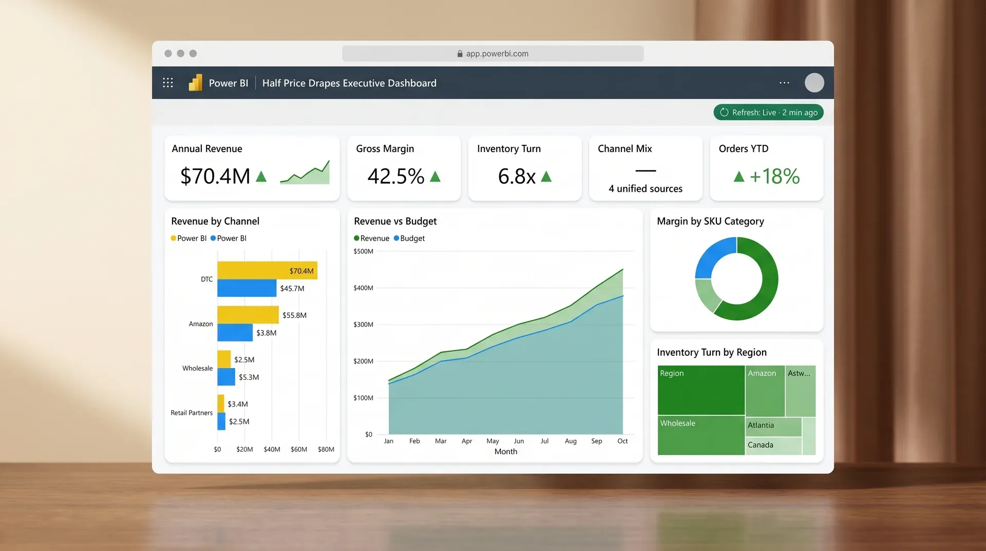Click the $80M x-axis label
This screenshot has height=551, width=986.
326,449
